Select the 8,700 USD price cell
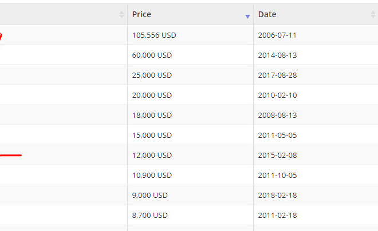The width and height of the screenshot is (378, 231). tap(191, 215)
